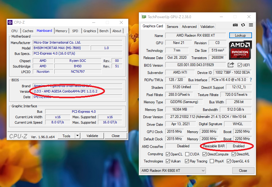Open the SPD tab in CPU-Z
The image size is (272, 187).
click(x=75, y=31)
